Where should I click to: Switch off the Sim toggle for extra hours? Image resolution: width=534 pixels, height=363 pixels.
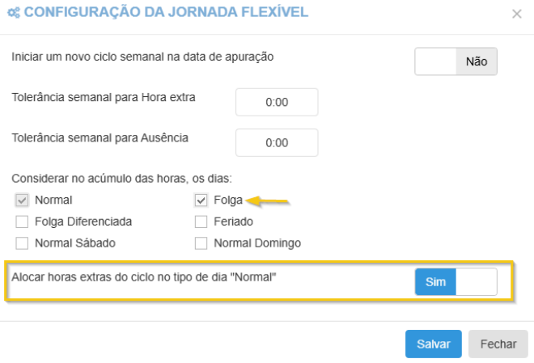[456, 281]
